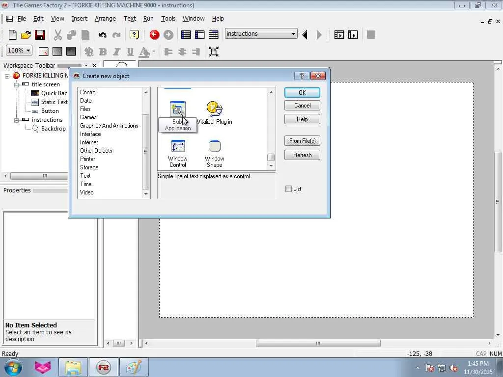
Task: Go to previous frame arrow
Action: coord(305,35)
